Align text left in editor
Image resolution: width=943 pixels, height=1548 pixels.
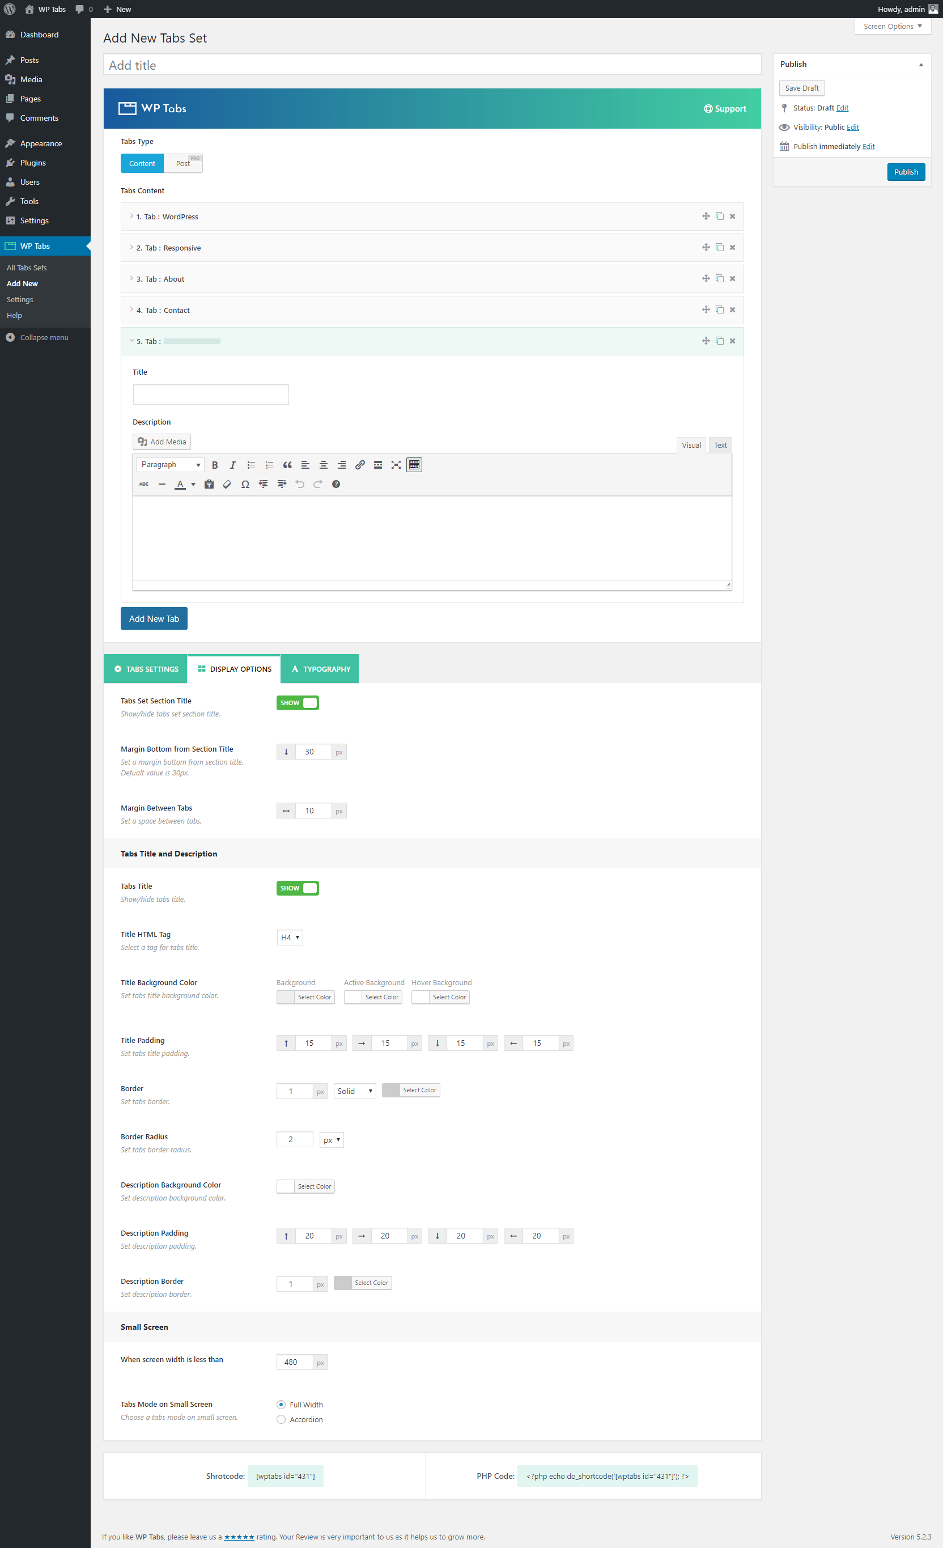click(x=305, y=465)
